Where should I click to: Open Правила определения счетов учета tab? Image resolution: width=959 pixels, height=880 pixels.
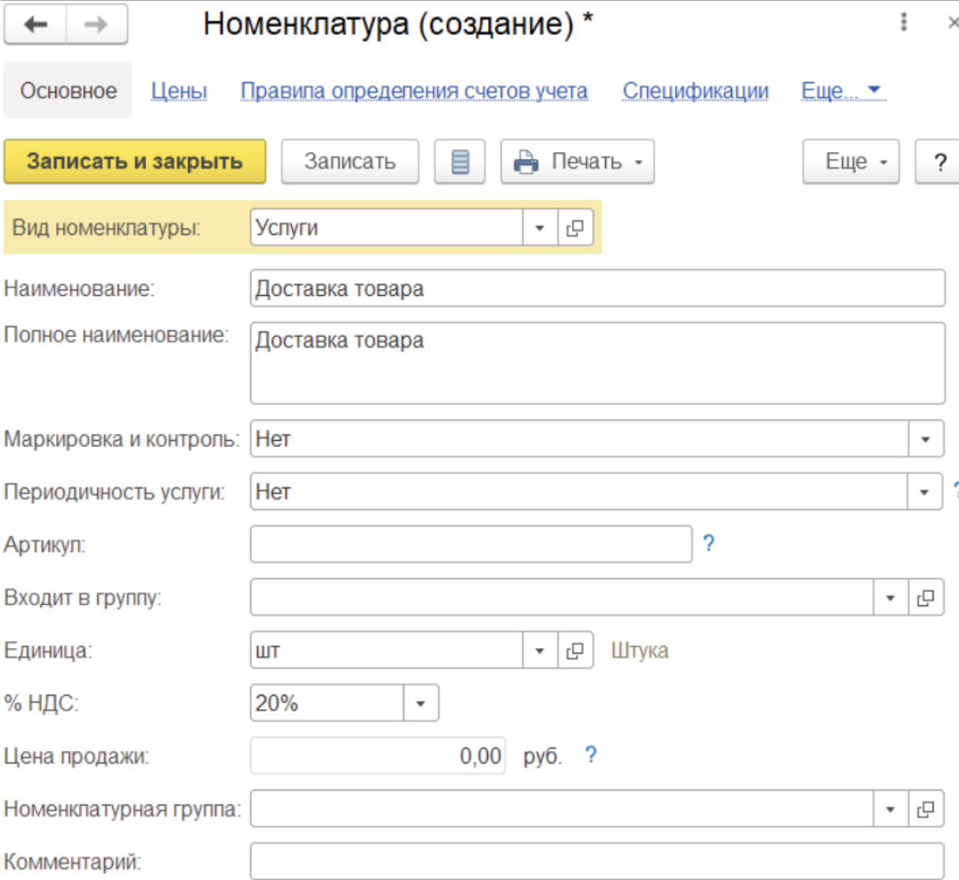pyautogui.click(x=413, y=91)
